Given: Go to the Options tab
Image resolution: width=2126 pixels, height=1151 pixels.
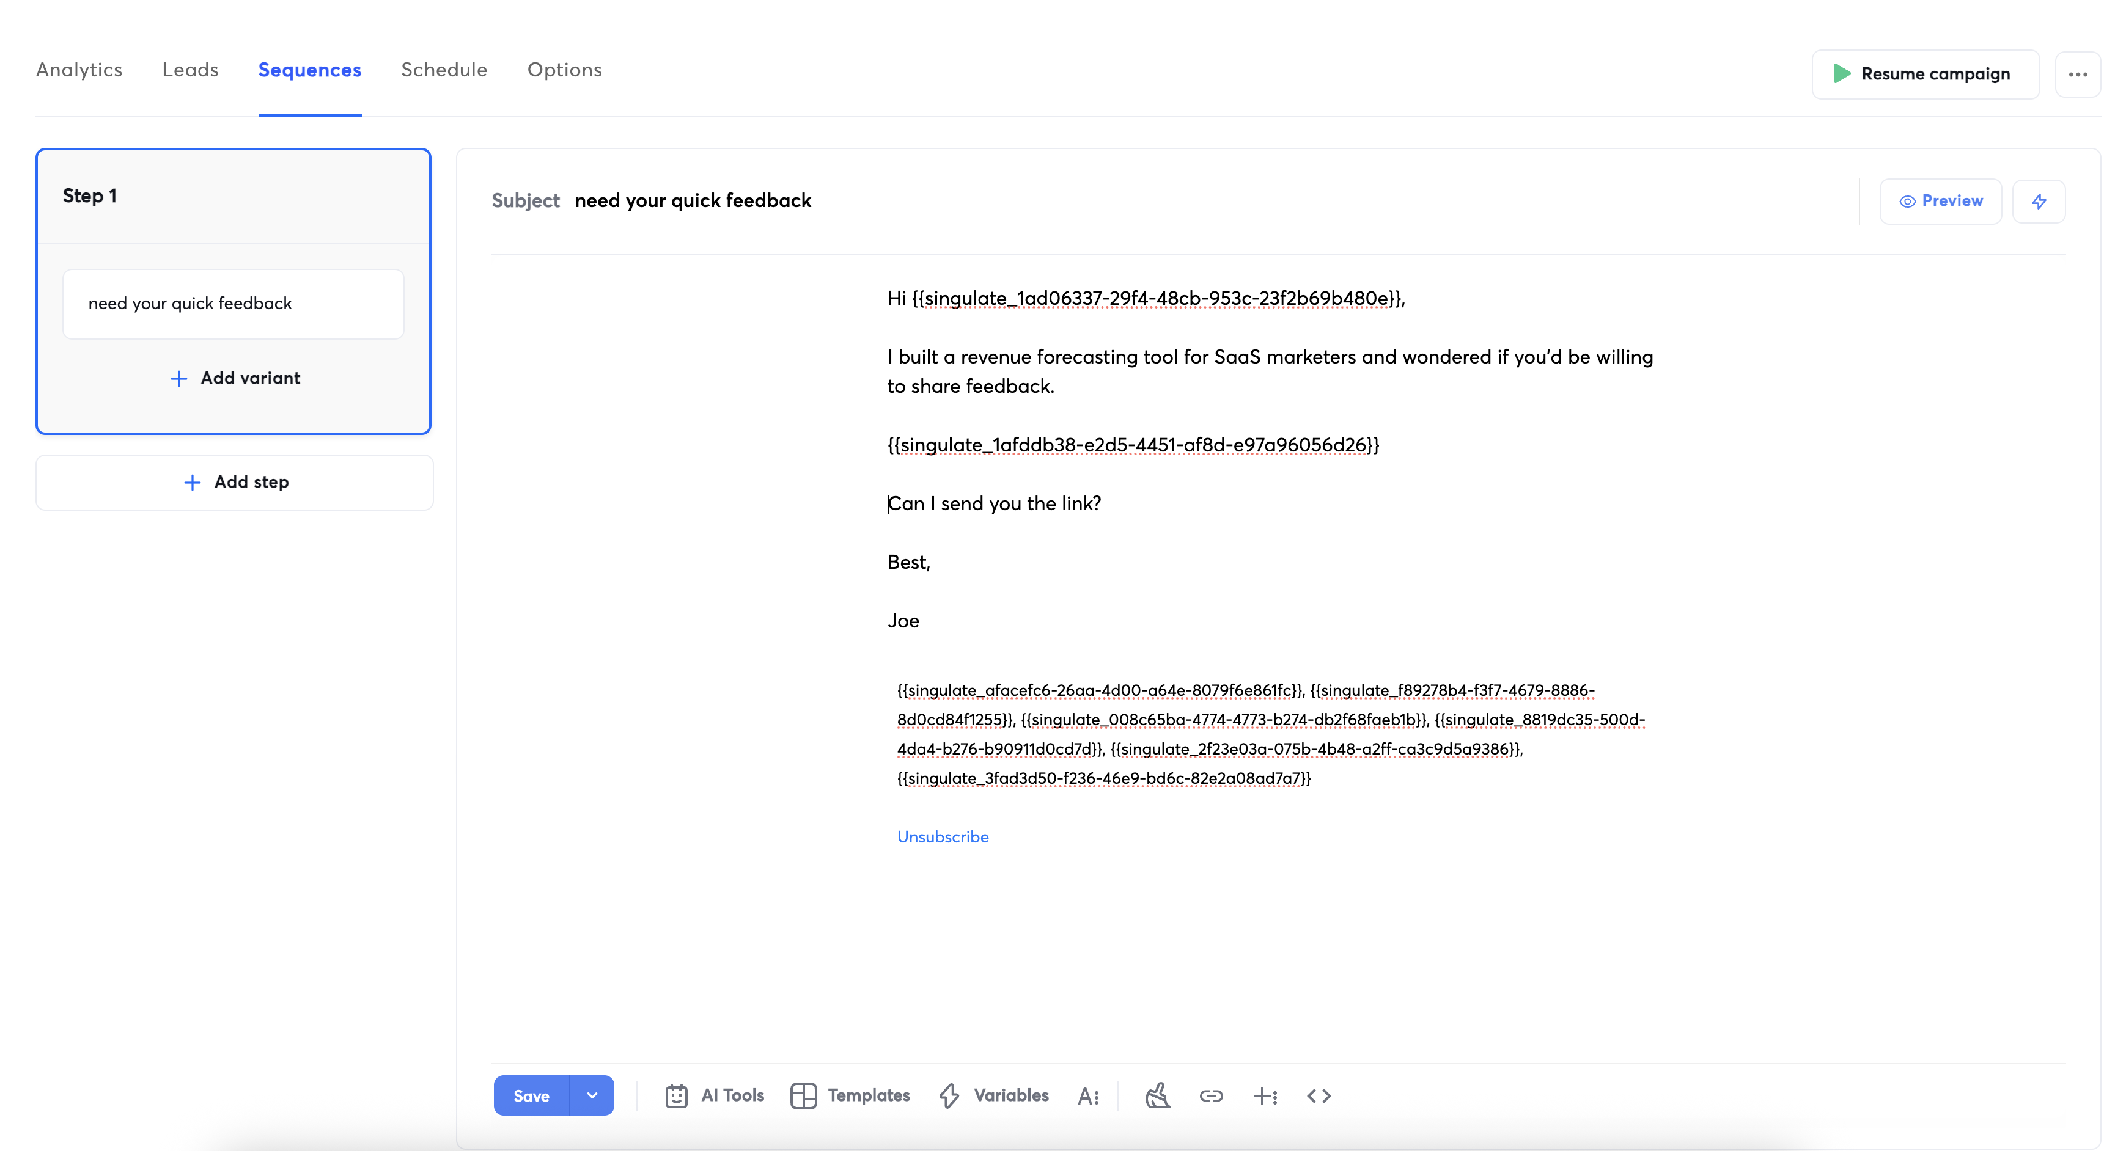Looking at the screenshot, I should point(565,70).
